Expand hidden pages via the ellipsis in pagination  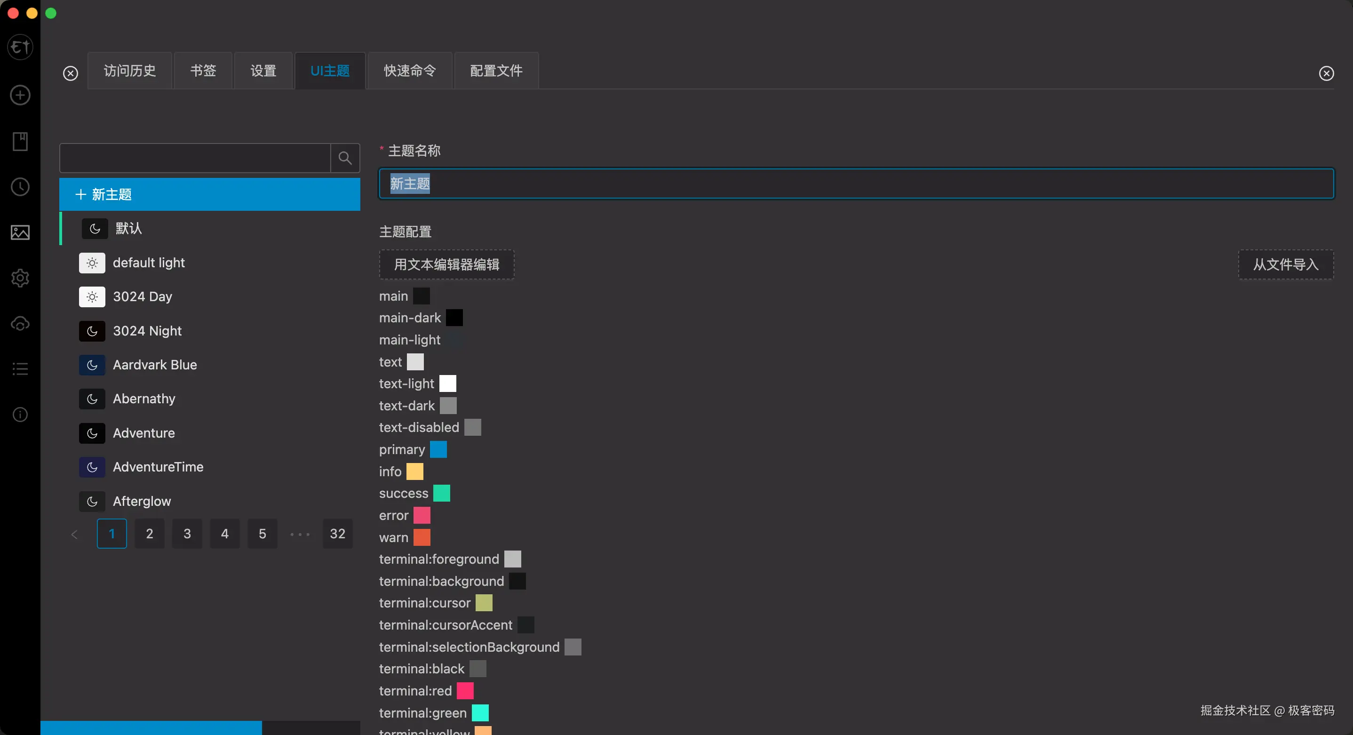click(x=299, y=533)
